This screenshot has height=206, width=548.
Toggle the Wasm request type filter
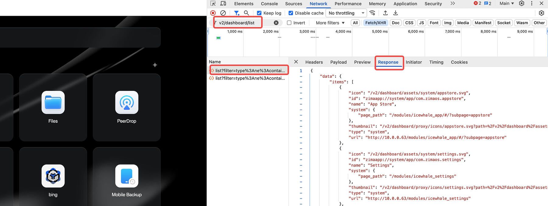[x=522, y=23]
